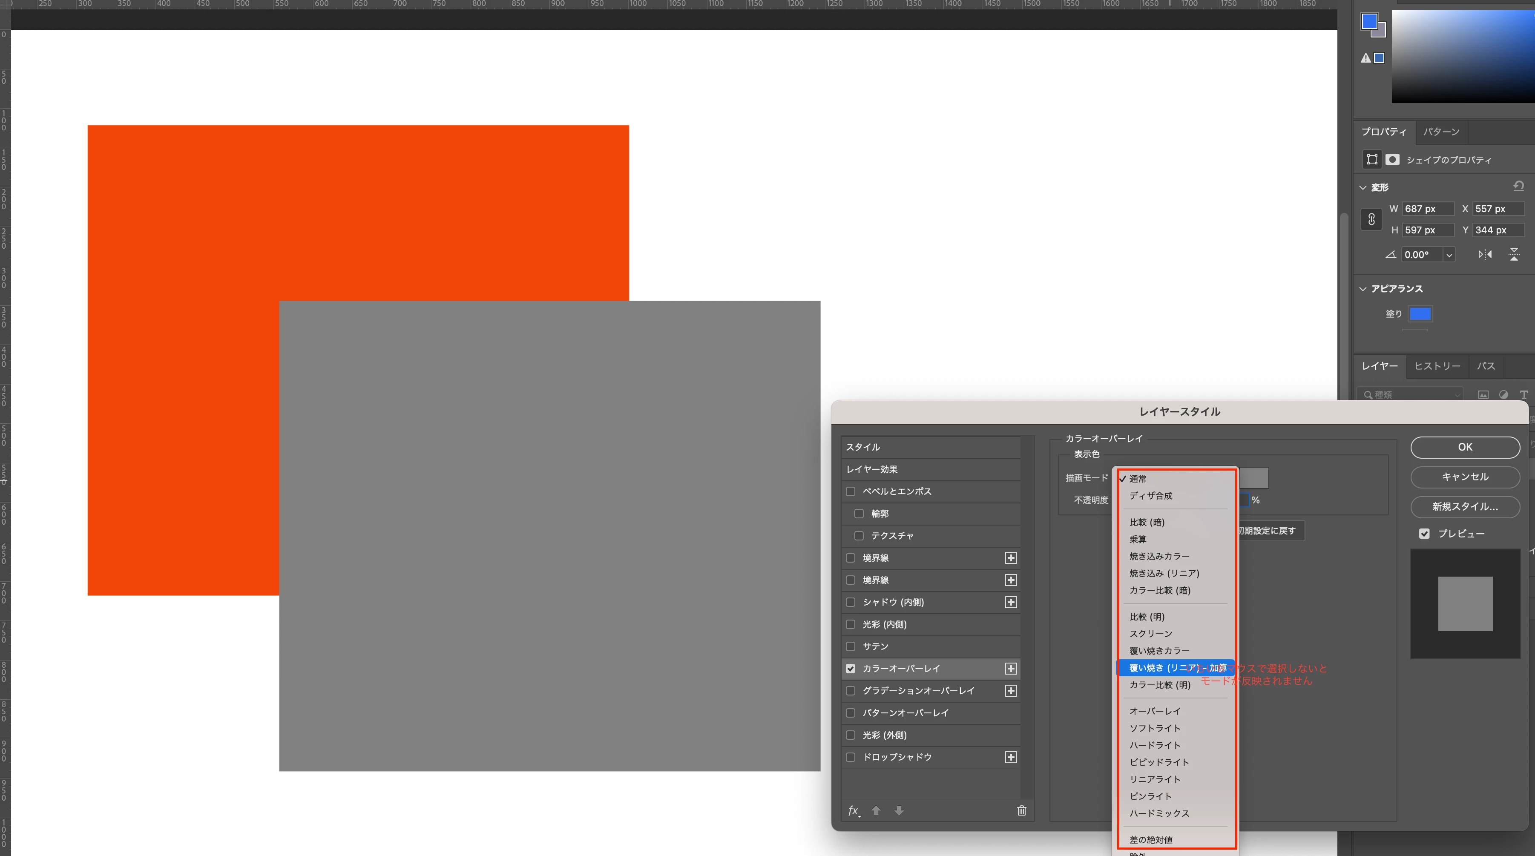
Task: Collapse the 変形 section
Action: [x=1363, y=187]
